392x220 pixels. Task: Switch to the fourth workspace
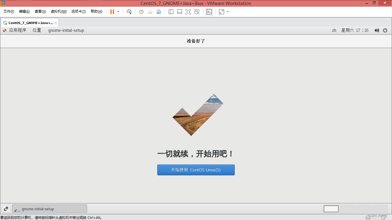point(380,209)
